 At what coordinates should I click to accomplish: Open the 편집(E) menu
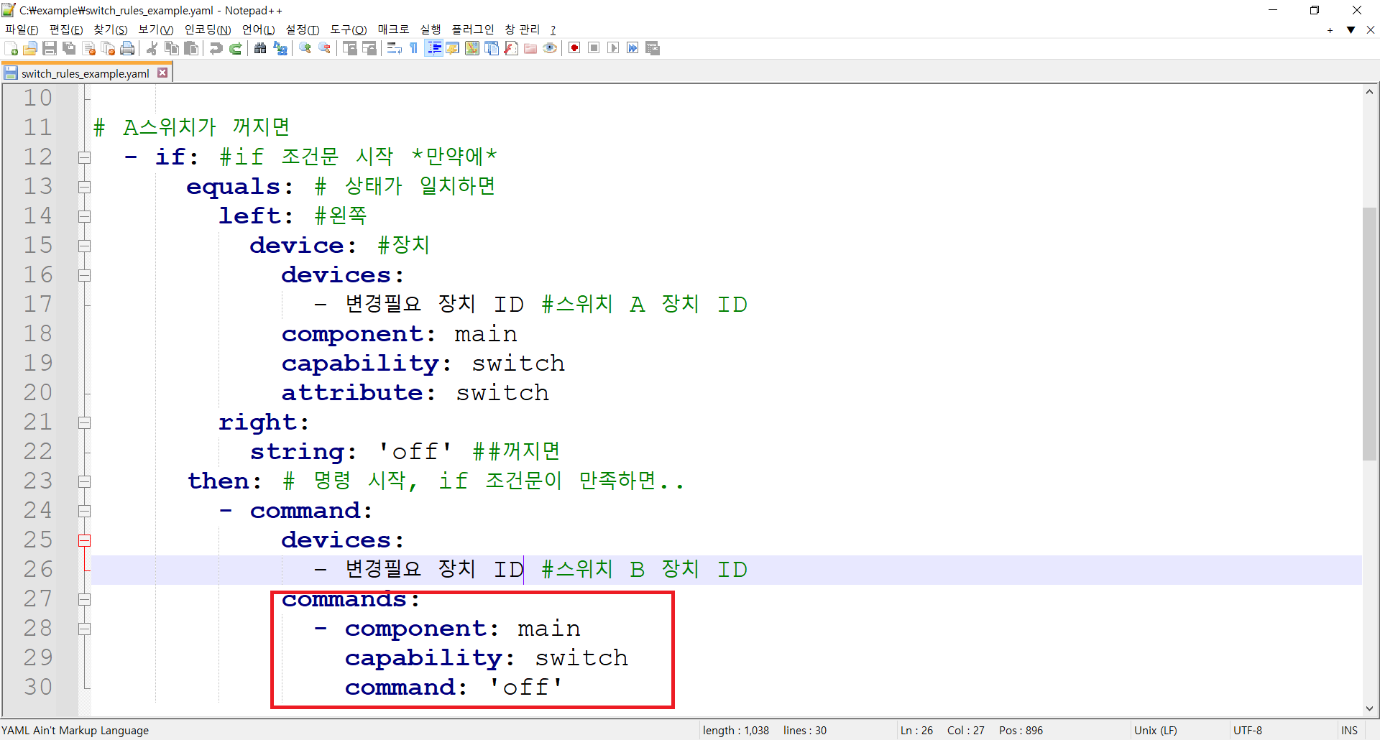[x=66, y=29]
